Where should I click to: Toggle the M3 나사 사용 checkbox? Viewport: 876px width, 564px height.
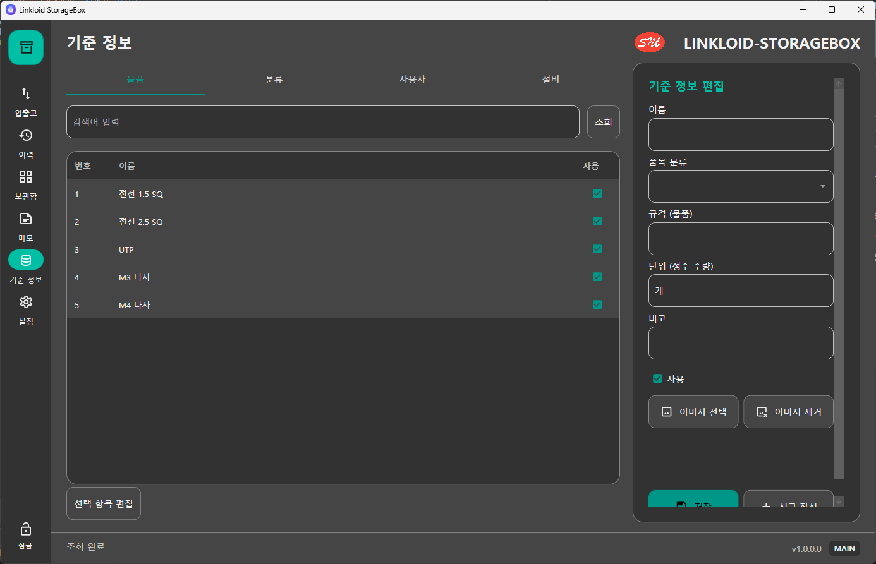pos(597,277)
